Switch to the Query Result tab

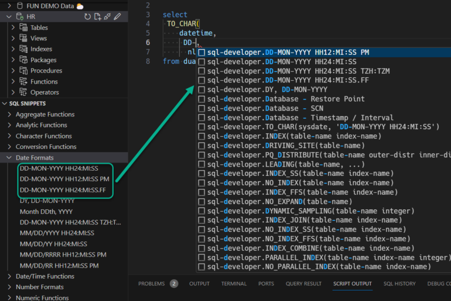click(x=303, y=284)
